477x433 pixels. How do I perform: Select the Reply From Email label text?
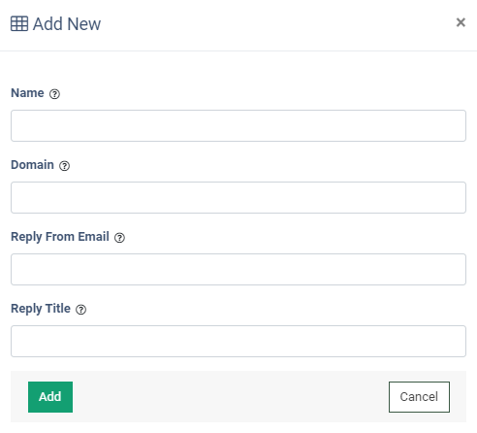pyautogui.click(x=60, y=237)
